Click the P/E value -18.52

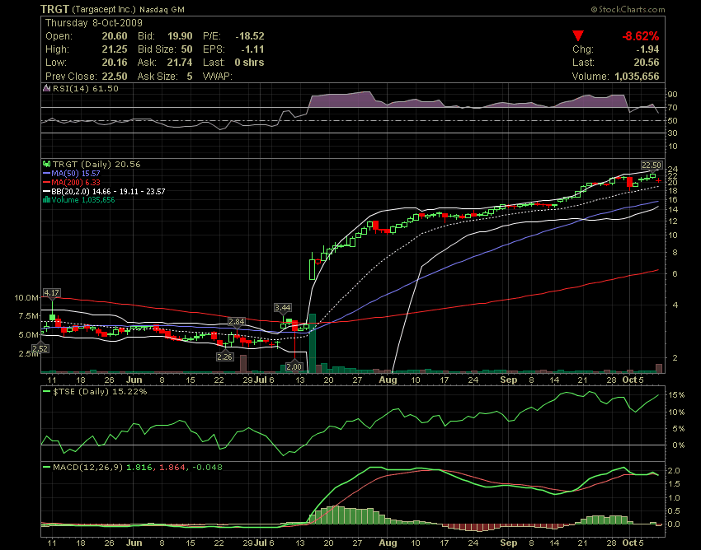[250, 36]
